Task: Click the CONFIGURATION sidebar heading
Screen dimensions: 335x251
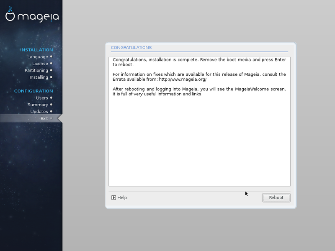Action: coord(33,91)
